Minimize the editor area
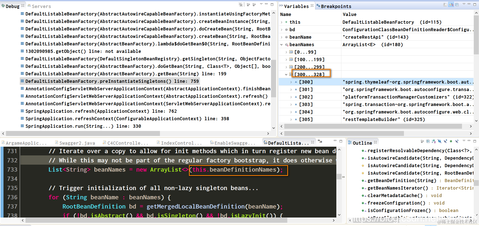Viewport: 479px width, 226px height. pos(335,141)
